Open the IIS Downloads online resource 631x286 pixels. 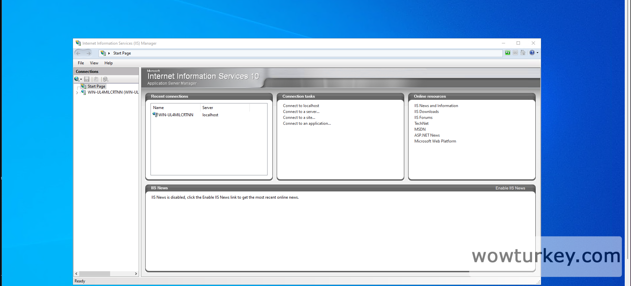[426, 112]
